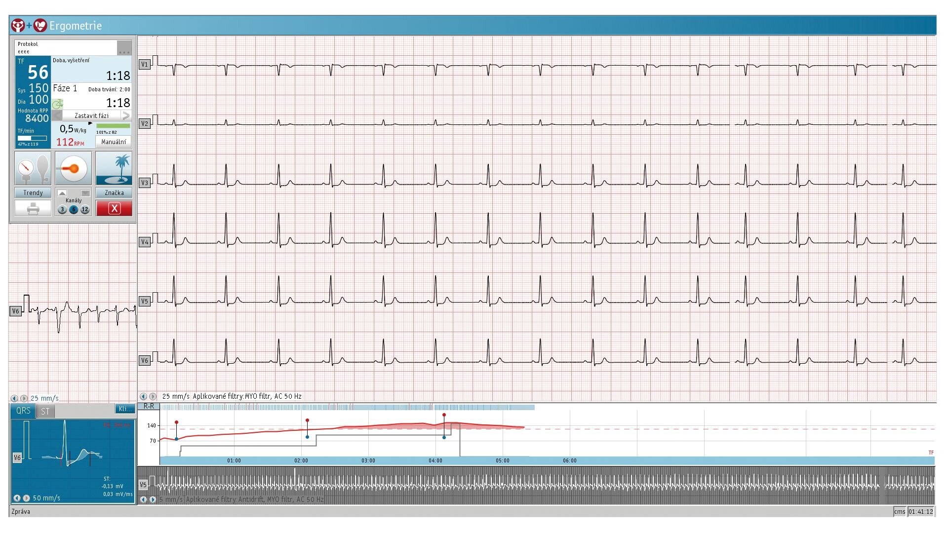Click the Kanály up arrow
The image size is (948, 533).
click(62, 193)
